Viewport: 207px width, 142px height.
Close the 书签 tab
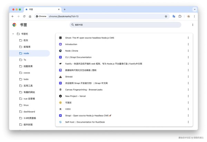coord(59,9)
